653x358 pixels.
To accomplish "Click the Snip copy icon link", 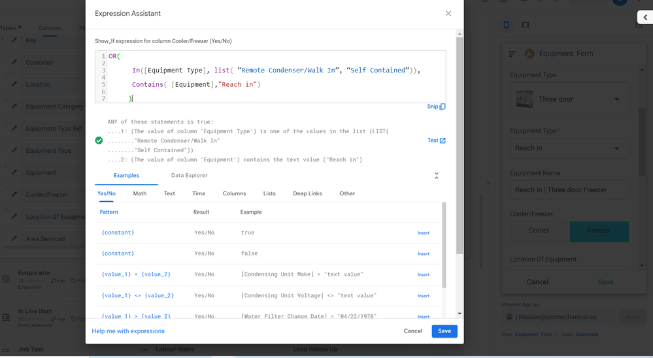I will [x=436, y=106].
